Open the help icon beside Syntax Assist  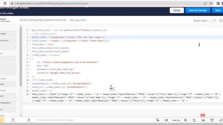click(221, 20)
